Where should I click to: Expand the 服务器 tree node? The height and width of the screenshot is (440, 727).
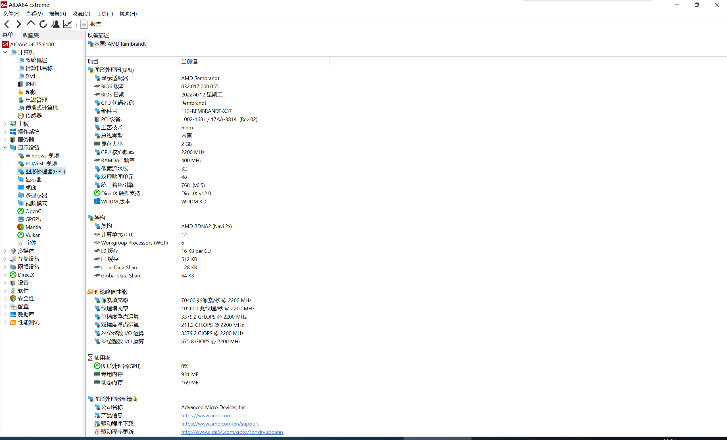5,140
